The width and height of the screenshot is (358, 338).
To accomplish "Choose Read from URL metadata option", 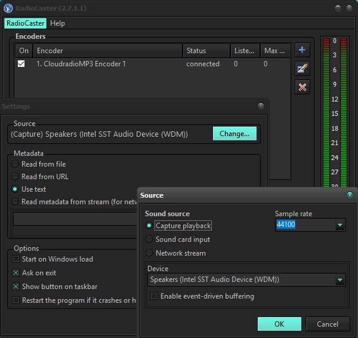I will click(15, 177).
